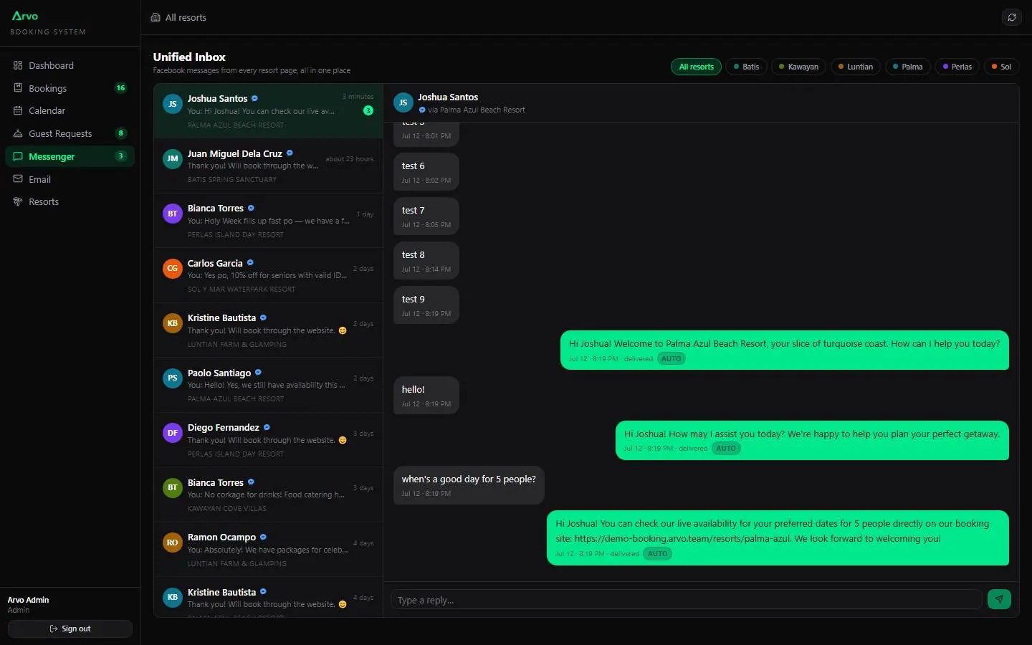
Task: Select the All resorts filter chip
Action: point(696,67)
